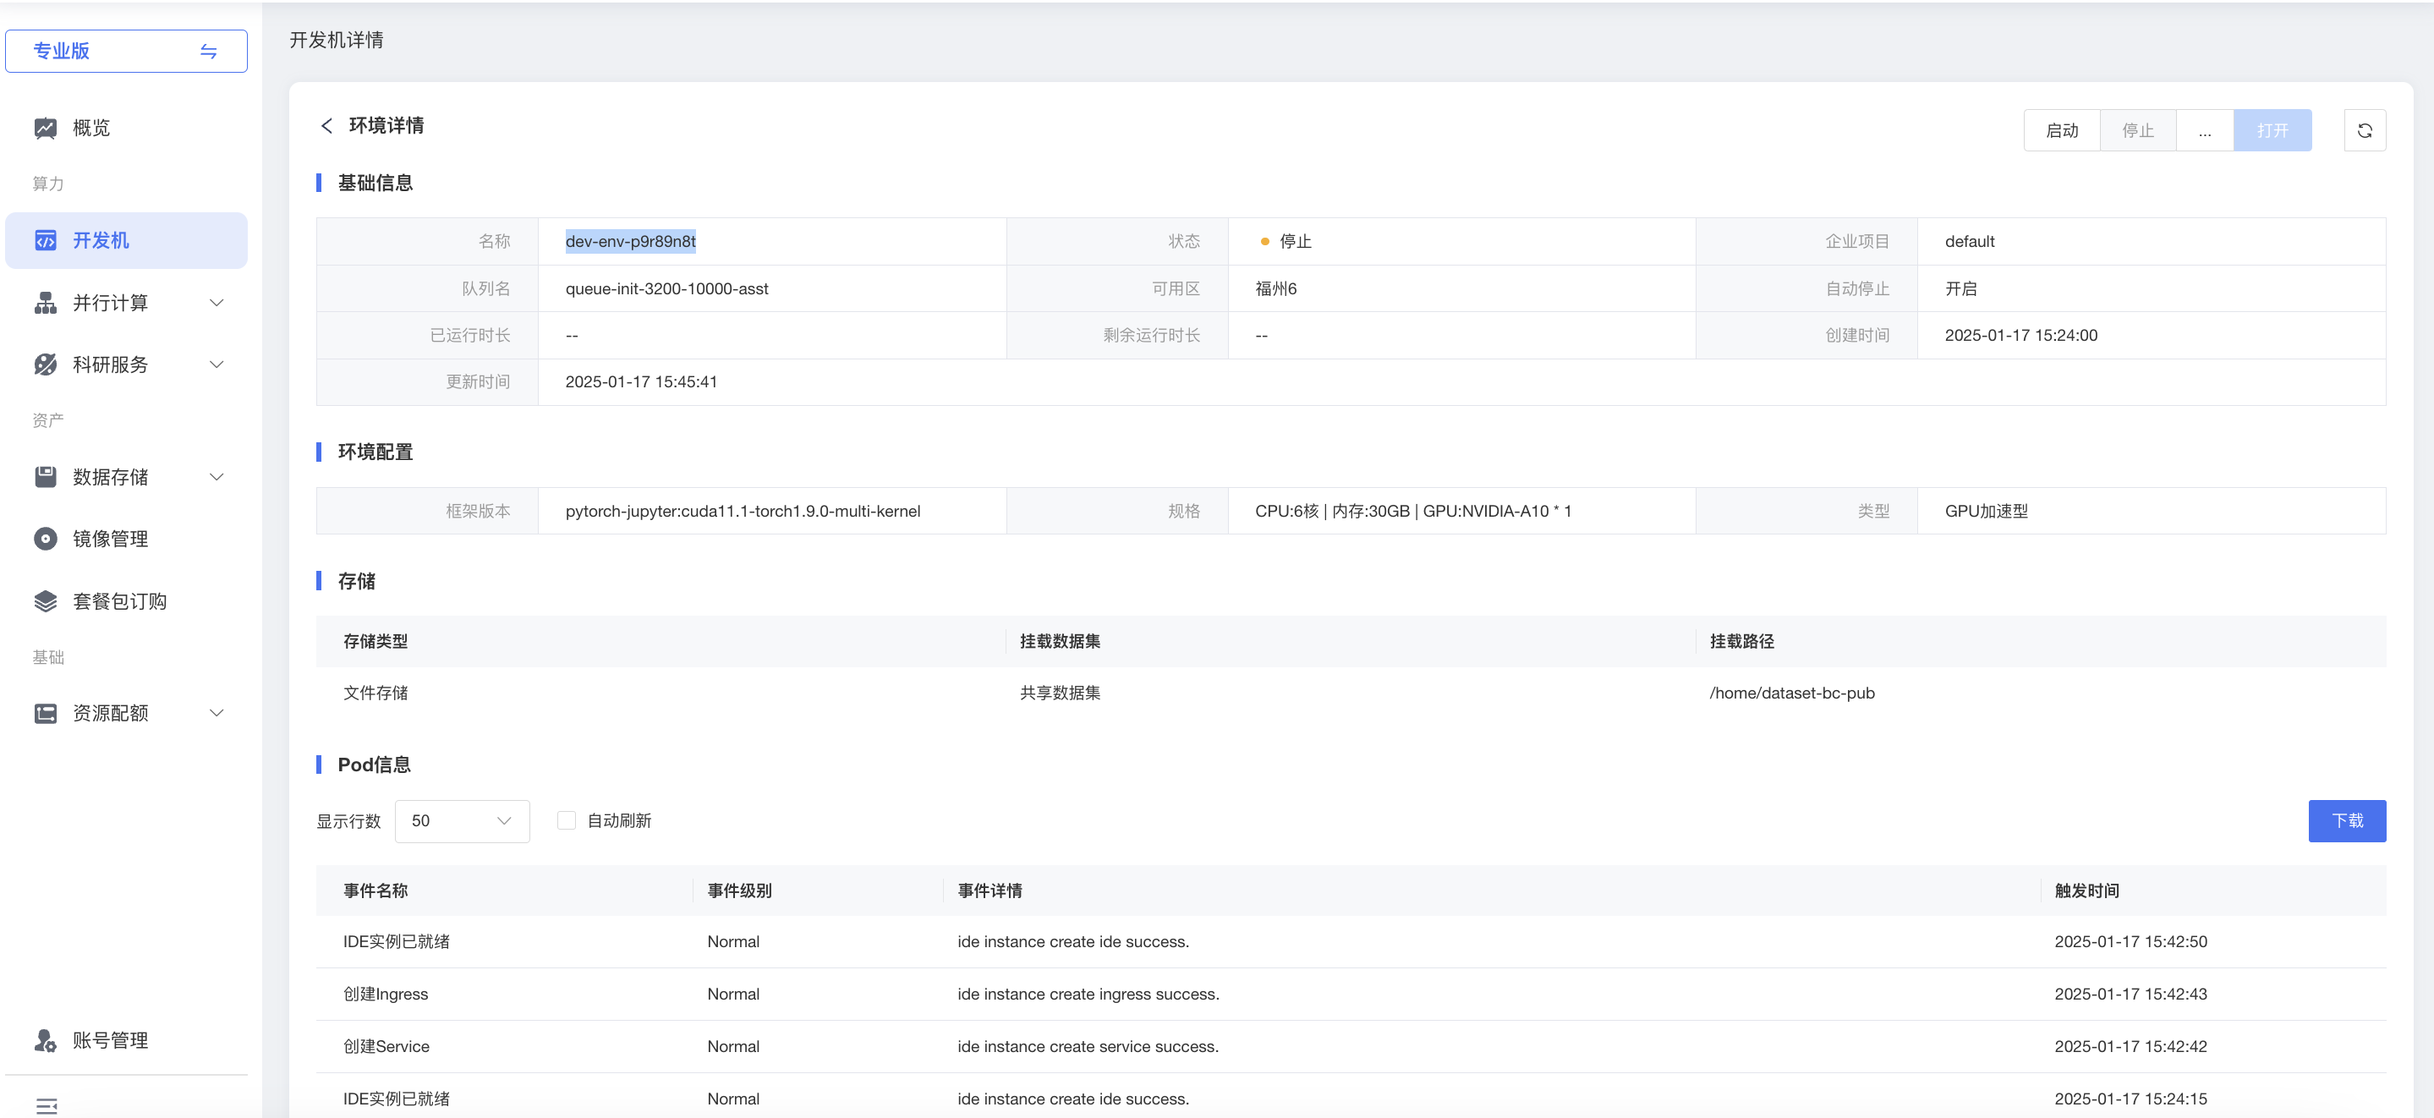The image size is (2434, 1118).
Task: Click the 挂载路径 column header
Action: tap(1741, 641)
